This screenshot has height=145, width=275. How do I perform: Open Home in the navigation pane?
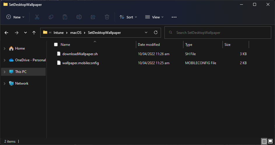pyautogui.click(x=20, y=48)
